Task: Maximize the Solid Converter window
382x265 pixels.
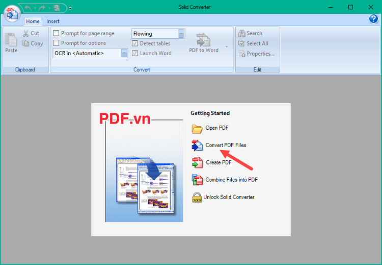Action: point(350,7)
